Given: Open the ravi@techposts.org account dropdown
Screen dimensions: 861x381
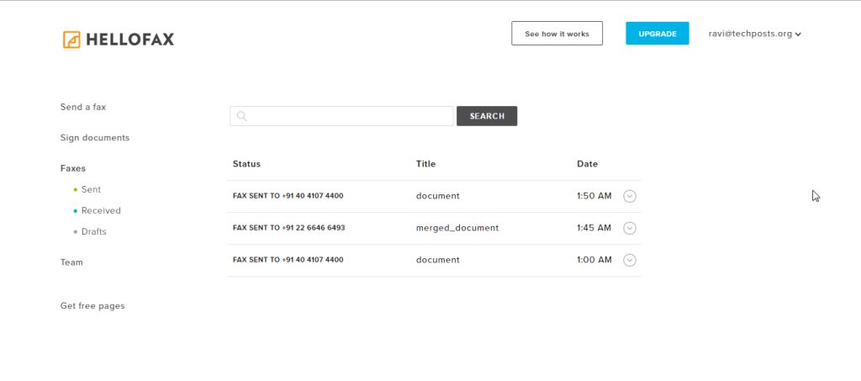Looking at the screenshot, I should click(x=754, y=34).
